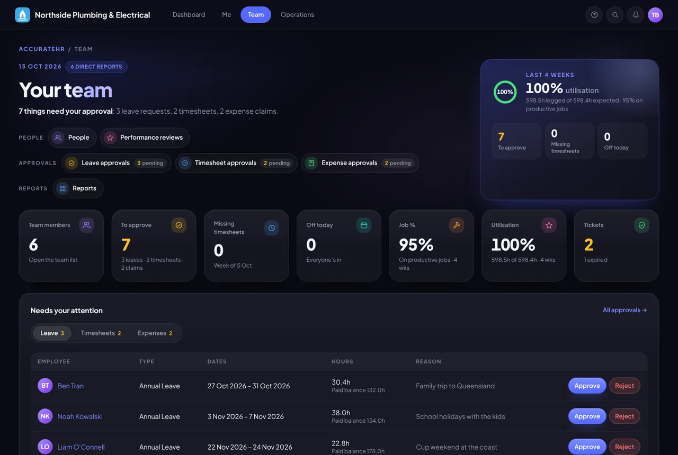Screen dimensions: 678x455
Task: Click the Off today calendar icon
Action: (364, 225)
